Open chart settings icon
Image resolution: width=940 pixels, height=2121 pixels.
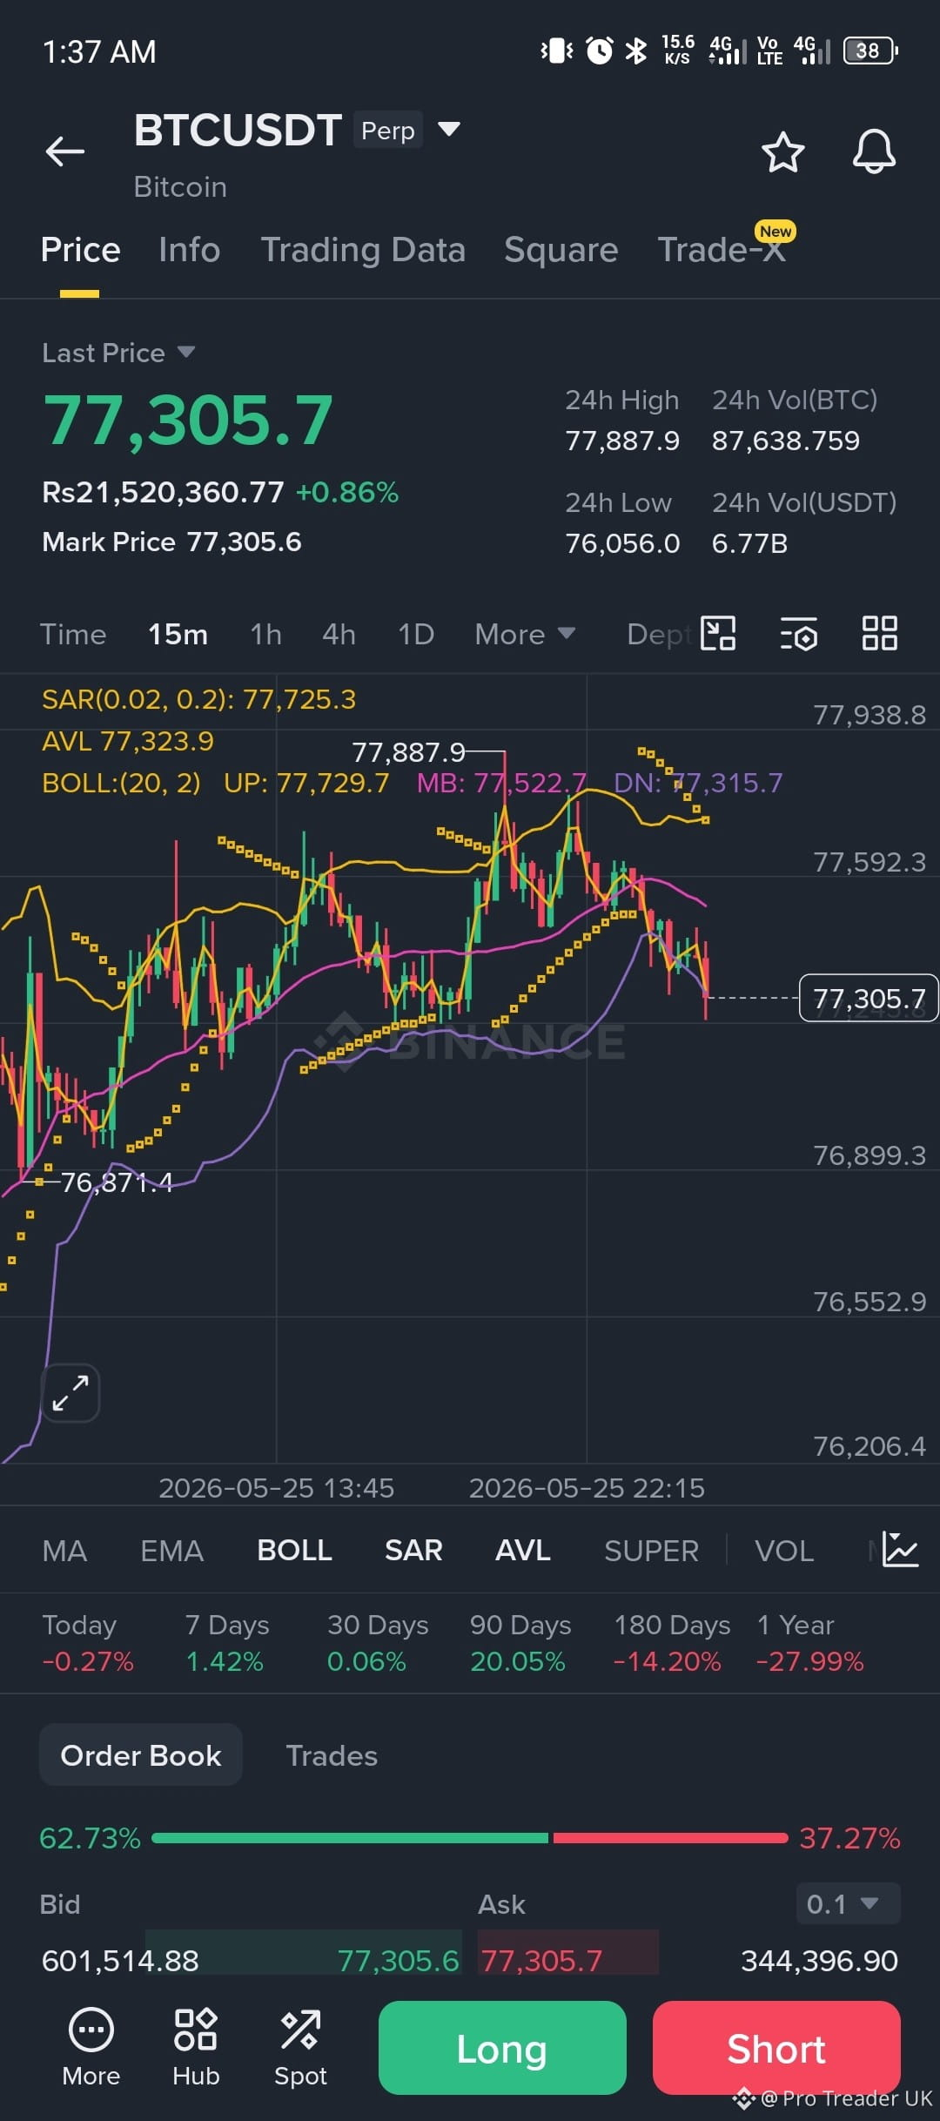tap(799, 633)
